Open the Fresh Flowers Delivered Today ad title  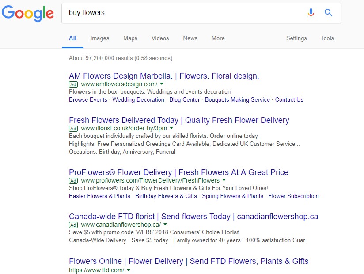click(179, 120)
